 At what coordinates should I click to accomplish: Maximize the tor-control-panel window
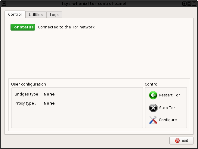[x=189, y=3]
